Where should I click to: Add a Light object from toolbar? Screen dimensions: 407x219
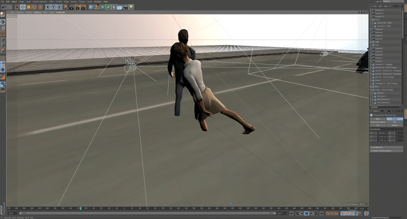pyautogui.click(x=131, y=7)
